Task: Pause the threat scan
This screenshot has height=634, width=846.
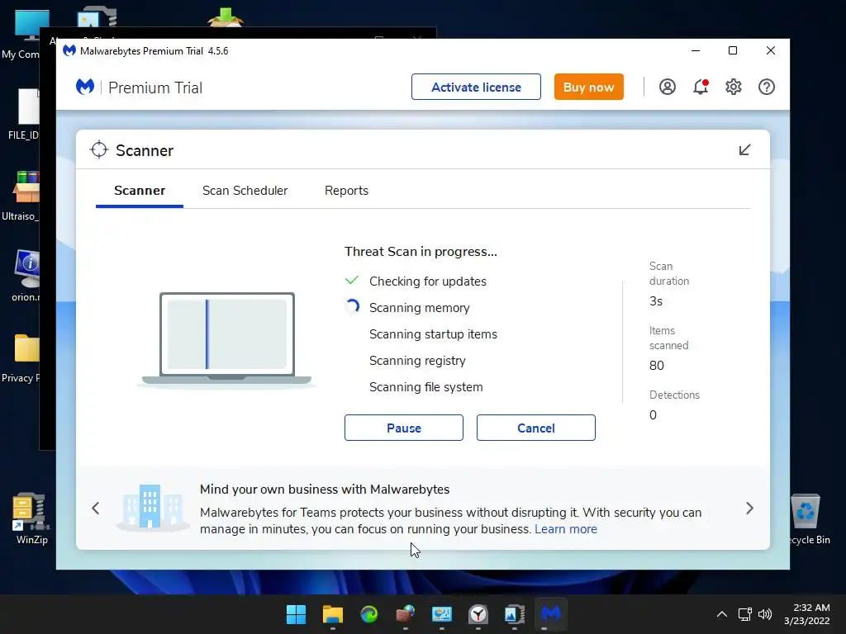Action: [x=403, y=428]
